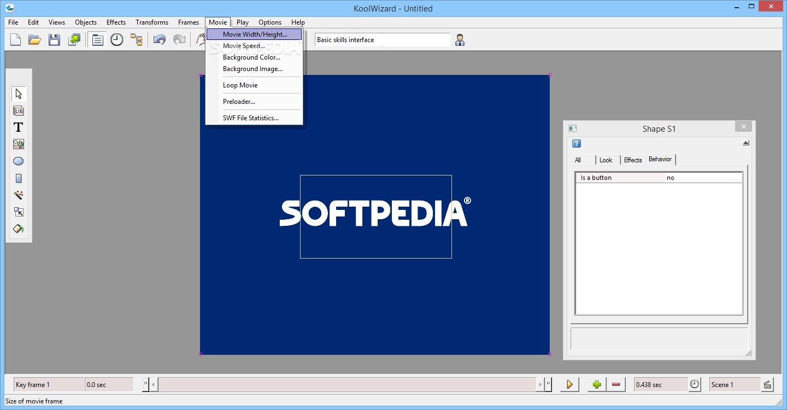Click the frame duration clock icon

coord(694,384)
